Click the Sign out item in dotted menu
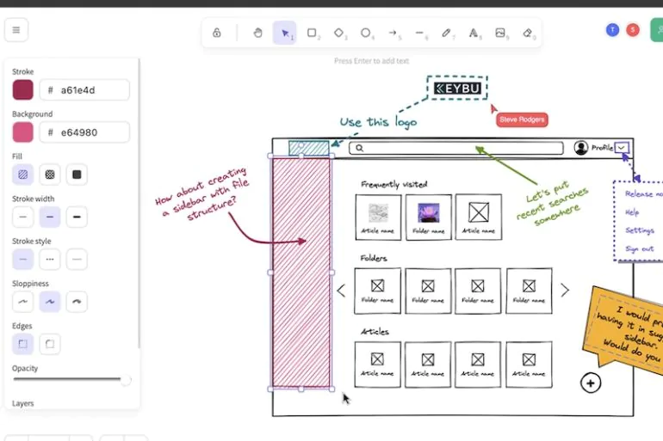Viewport: 663px width, 441px height. (640, 249)
